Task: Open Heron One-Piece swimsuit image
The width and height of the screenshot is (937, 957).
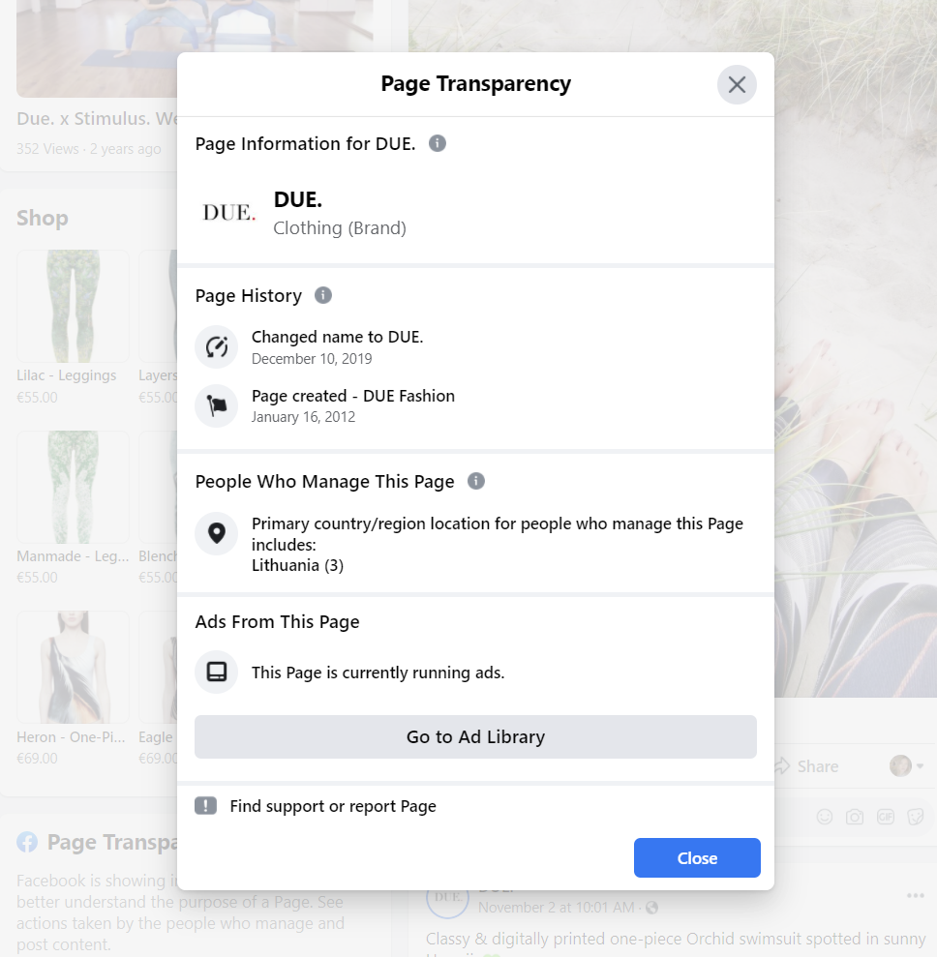Action: (73, 667)
